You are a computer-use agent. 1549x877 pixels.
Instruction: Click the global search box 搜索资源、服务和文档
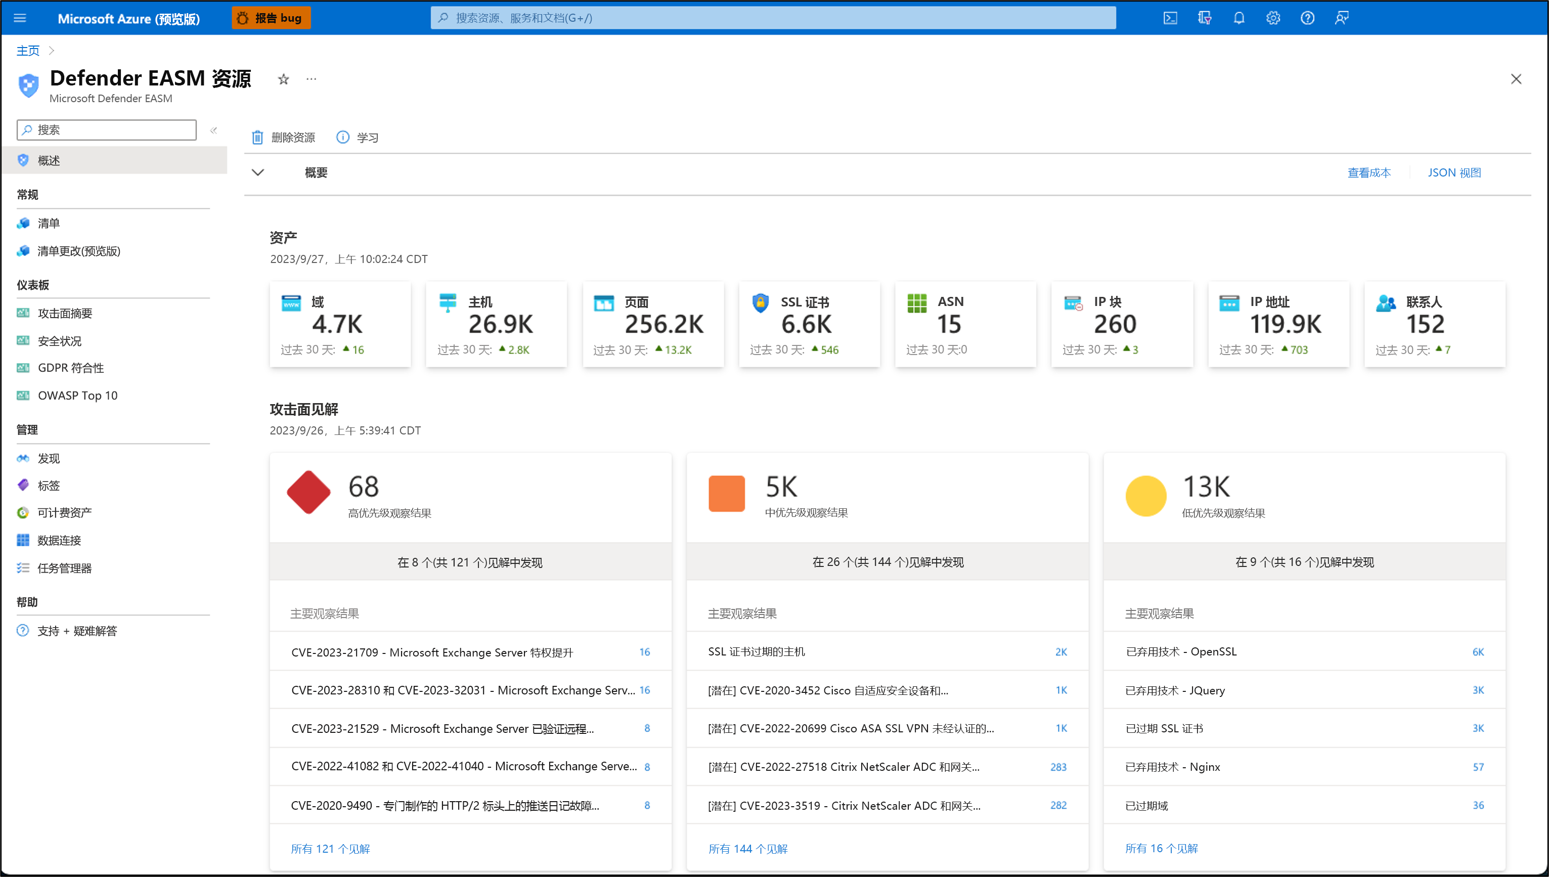click(x=773, y=18)
